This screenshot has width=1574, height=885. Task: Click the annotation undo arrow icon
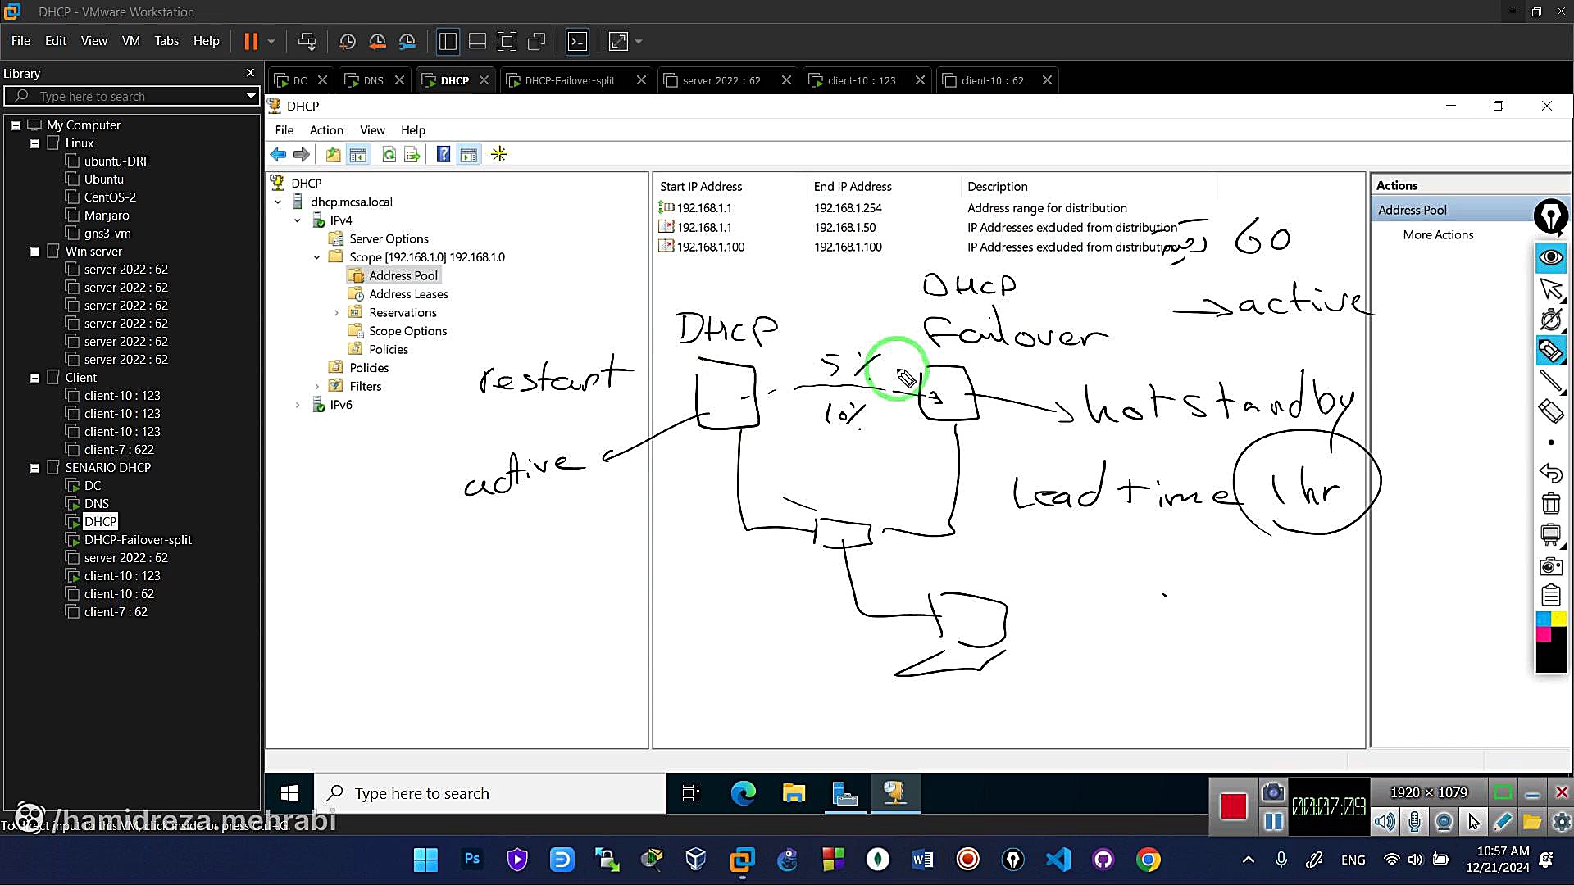(1550, 473)
